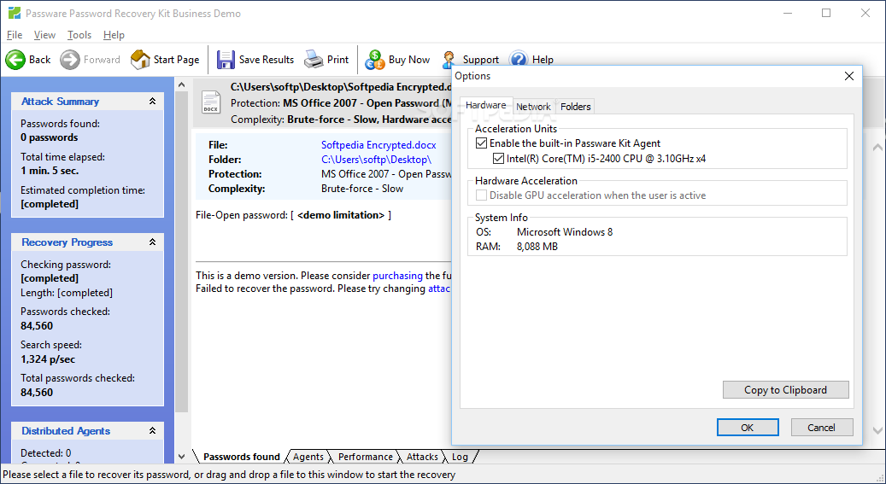Click the green Back arrow icon
Viewport: 886px width, 484px height.
pyautogui.click(x=15, y=59)
